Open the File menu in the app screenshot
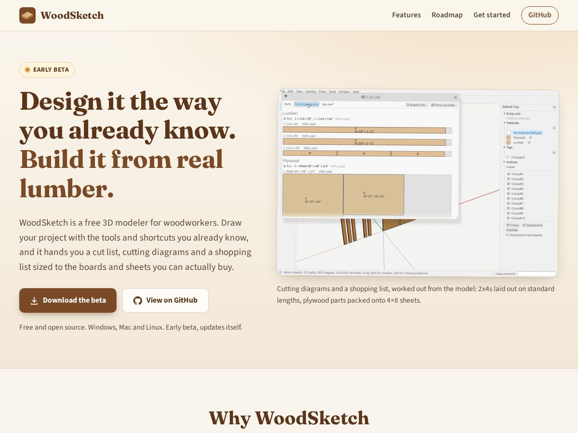This screenshot has width=578, height=433. coord(283,91)
